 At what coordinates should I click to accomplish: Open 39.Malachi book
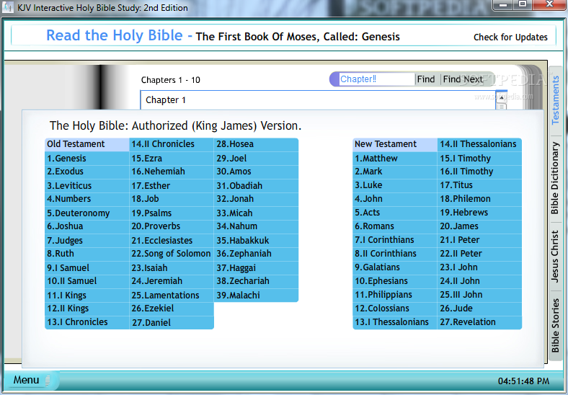(256, 295)
